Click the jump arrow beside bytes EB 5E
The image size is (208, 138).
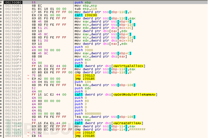(28, 136)
